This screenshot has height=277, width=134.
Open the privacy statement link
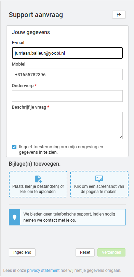(43, 271)
